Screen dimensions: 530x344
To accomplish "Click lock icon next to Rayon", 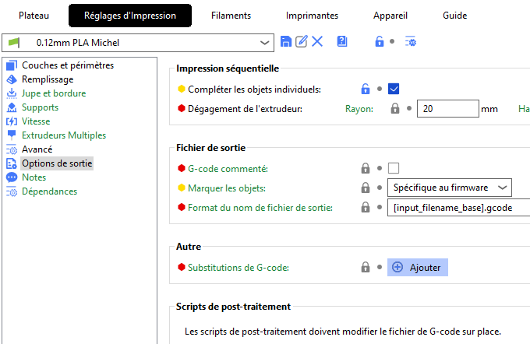I will click(x=395, y=109).
